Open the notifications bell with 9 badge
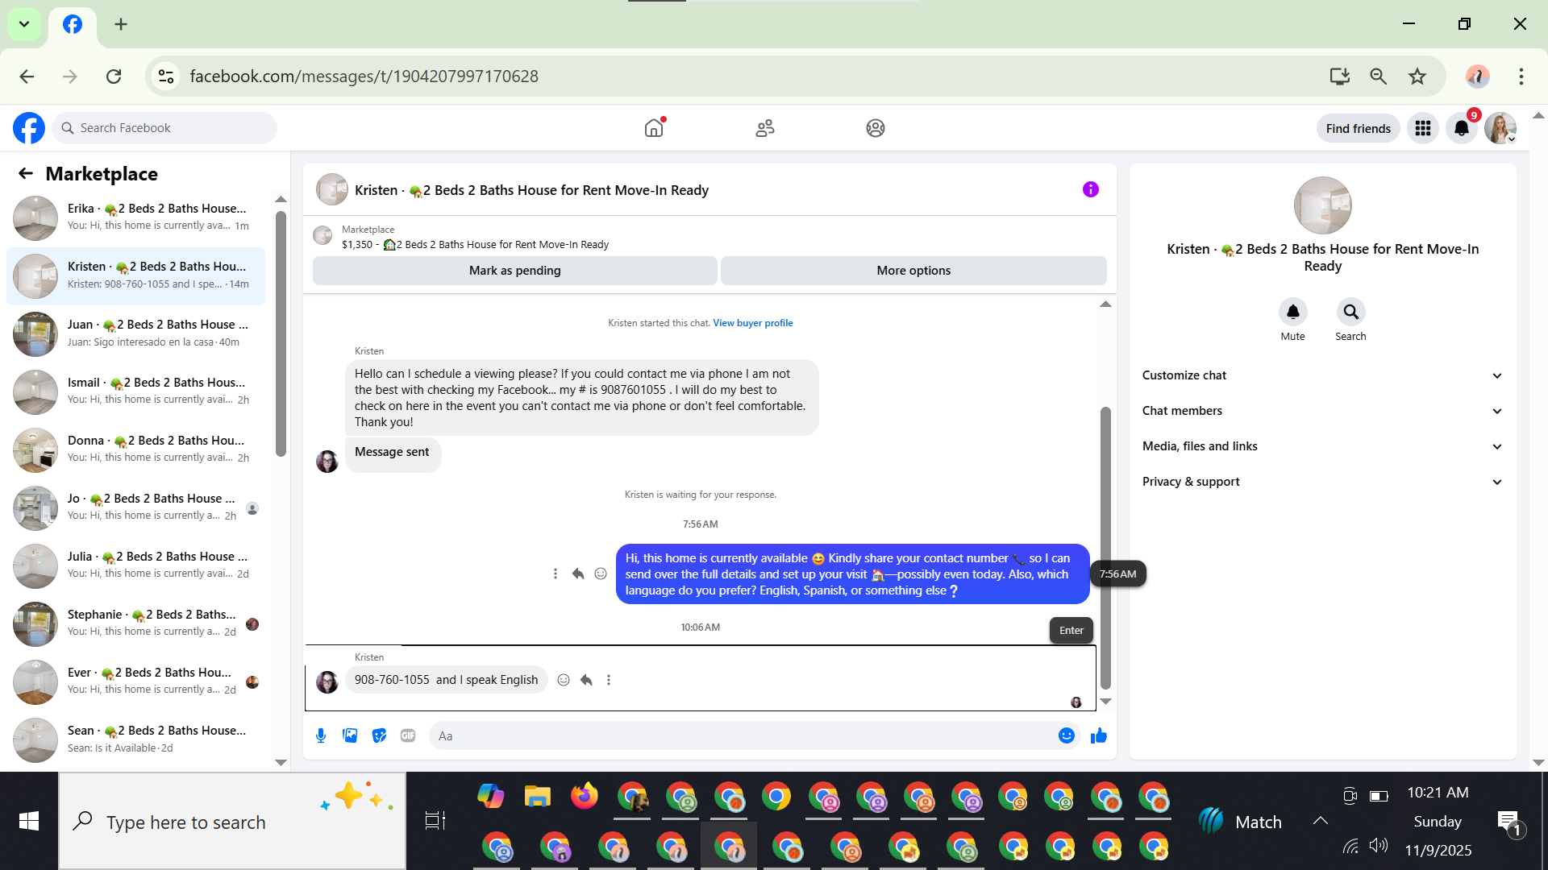Screen dimensions: 1548x870 [x=1462, y=128]
